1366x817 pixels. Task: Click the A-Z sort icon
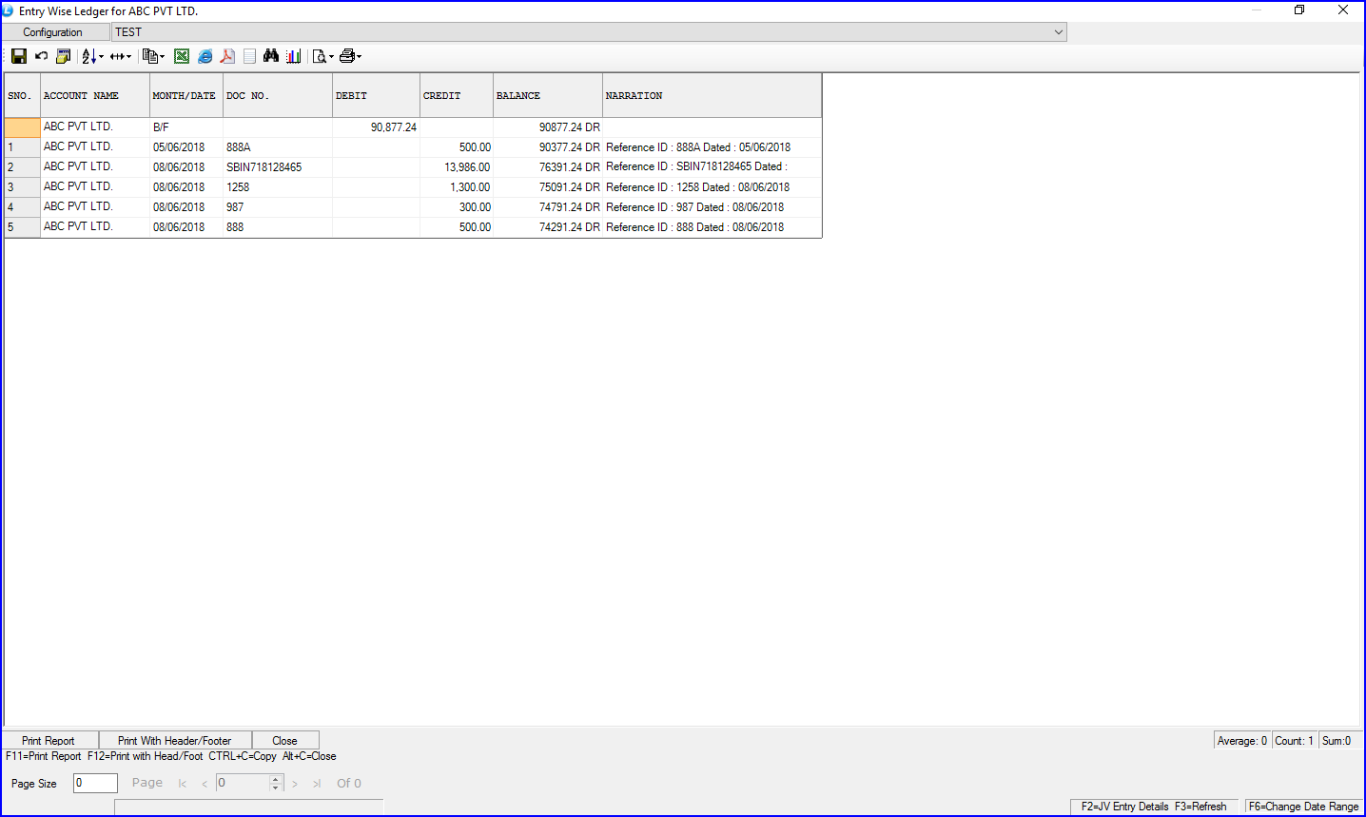coord(88,56)
